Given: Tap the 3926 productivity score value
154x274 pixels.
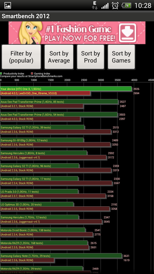Looking at the screenshot, I should pyautogui.click(x=136, y=89).
